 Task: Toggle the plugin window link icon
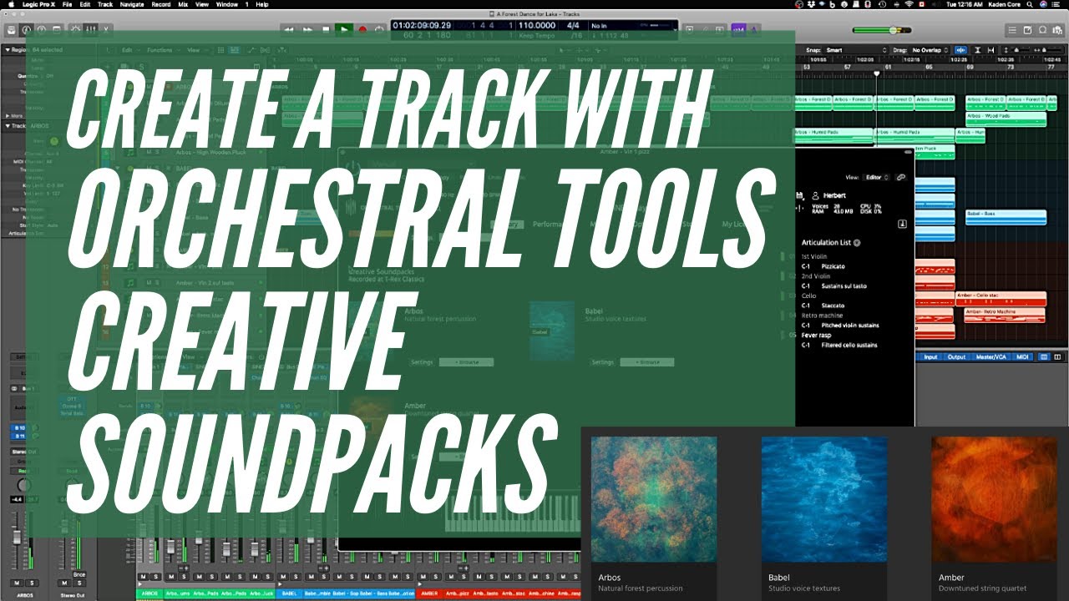click(900, 177)
